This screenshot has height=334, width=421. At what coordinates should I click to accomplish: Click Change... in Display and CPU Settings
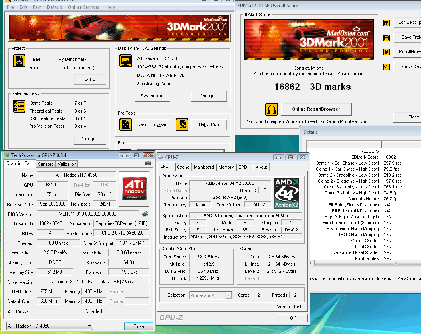[209, 96]
